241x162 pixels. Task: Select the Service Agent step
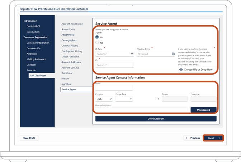76,89
